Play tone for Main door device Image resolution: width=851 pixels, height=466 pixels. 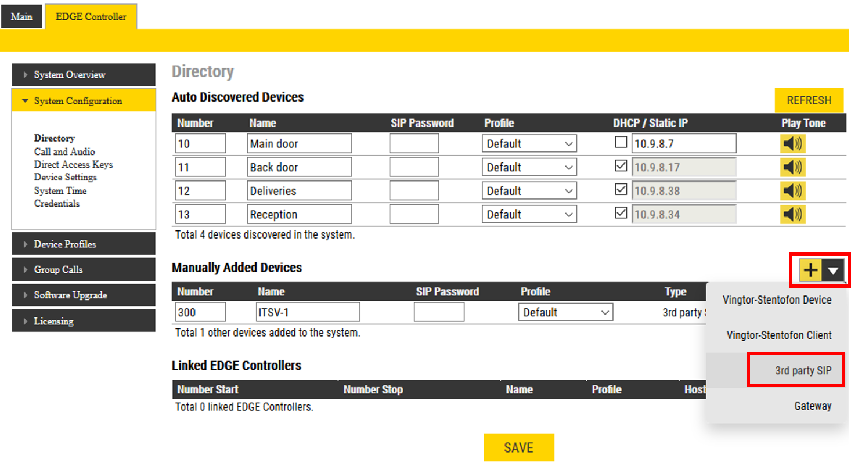(x=792, y=143)
